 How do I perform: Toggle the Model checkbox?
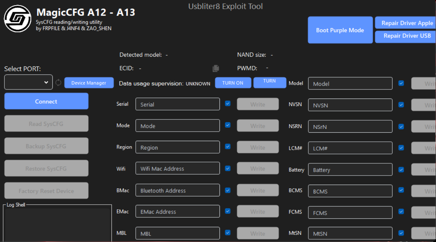point(401,83)
